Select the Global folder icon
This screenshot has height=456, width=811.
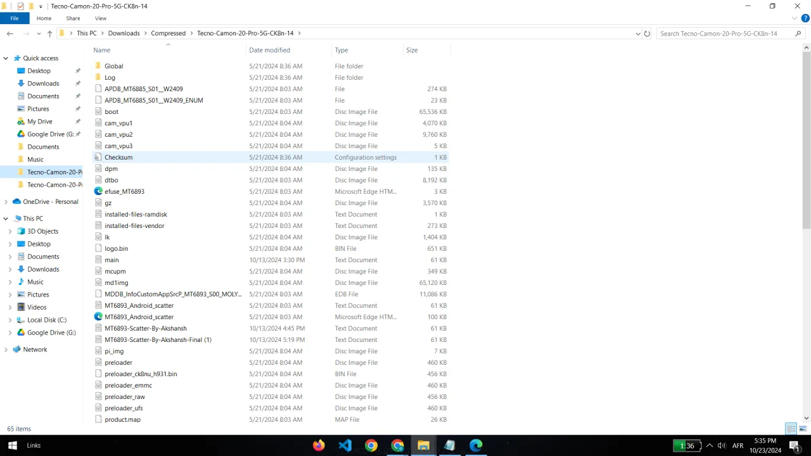click(98, 66)
